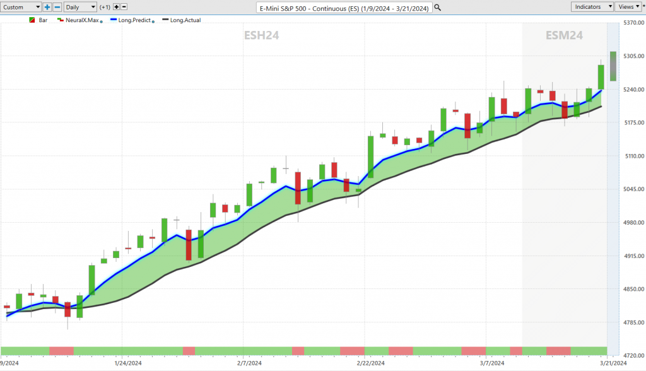Toggle the dot beside Long.Predict label
This screenshot has width=646, height=371.
[x=154, y=21]
